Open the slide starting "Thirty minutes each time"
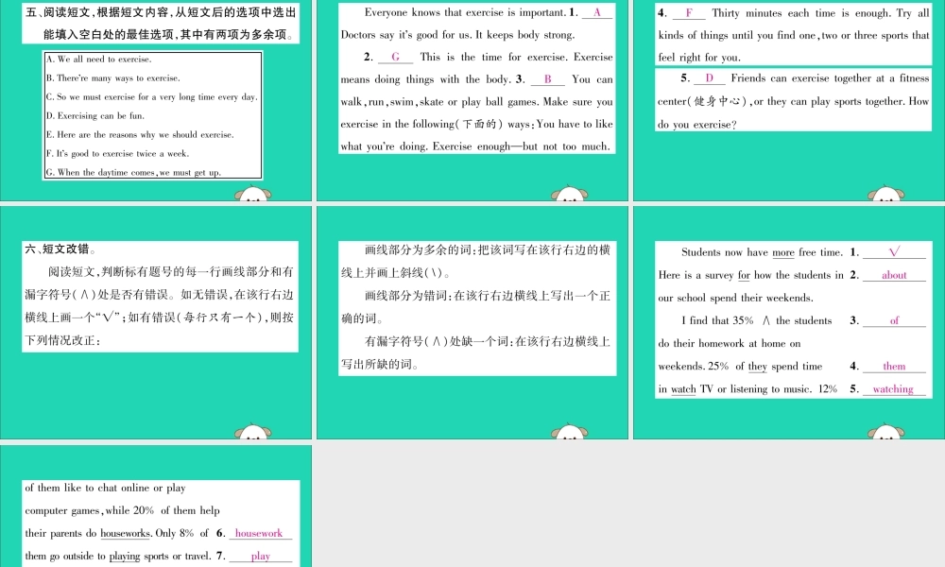 pos(789,100)
